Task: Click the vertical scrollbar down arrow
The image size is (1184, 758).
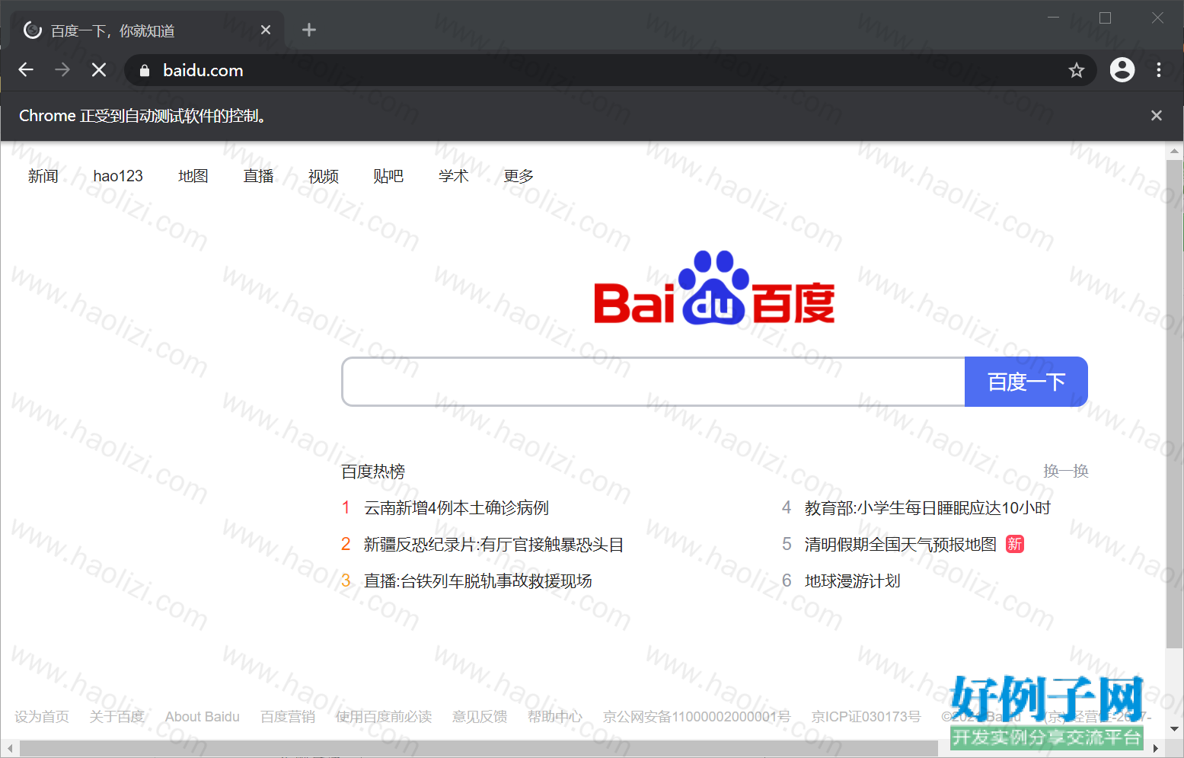Action: coord(1174,729)
